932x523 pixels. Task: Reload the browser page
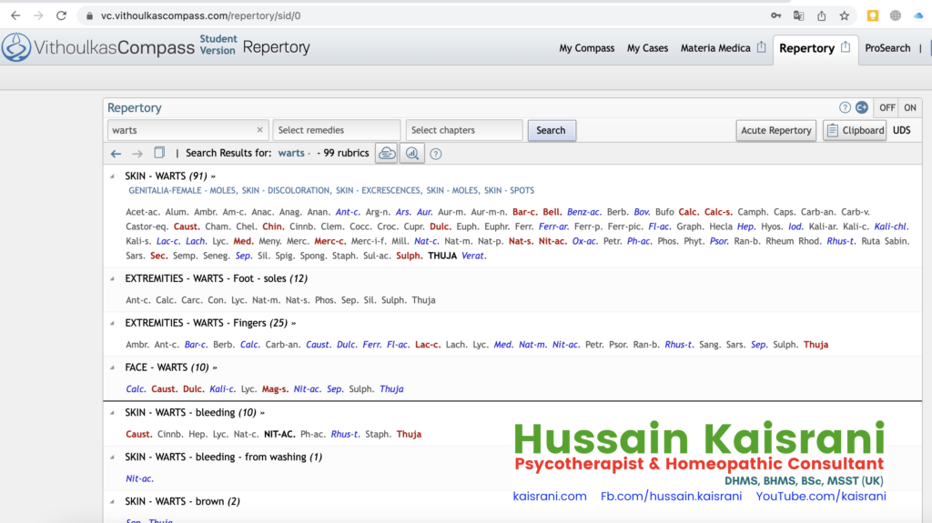[61, 15]
